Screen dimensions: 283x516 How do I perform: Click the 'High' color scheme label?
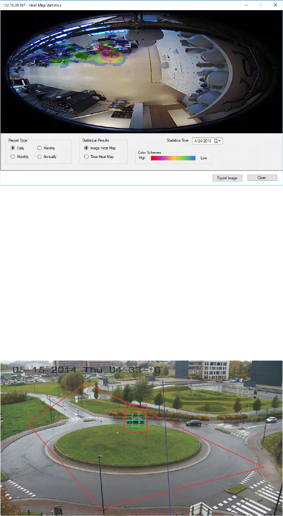(142, 158)
